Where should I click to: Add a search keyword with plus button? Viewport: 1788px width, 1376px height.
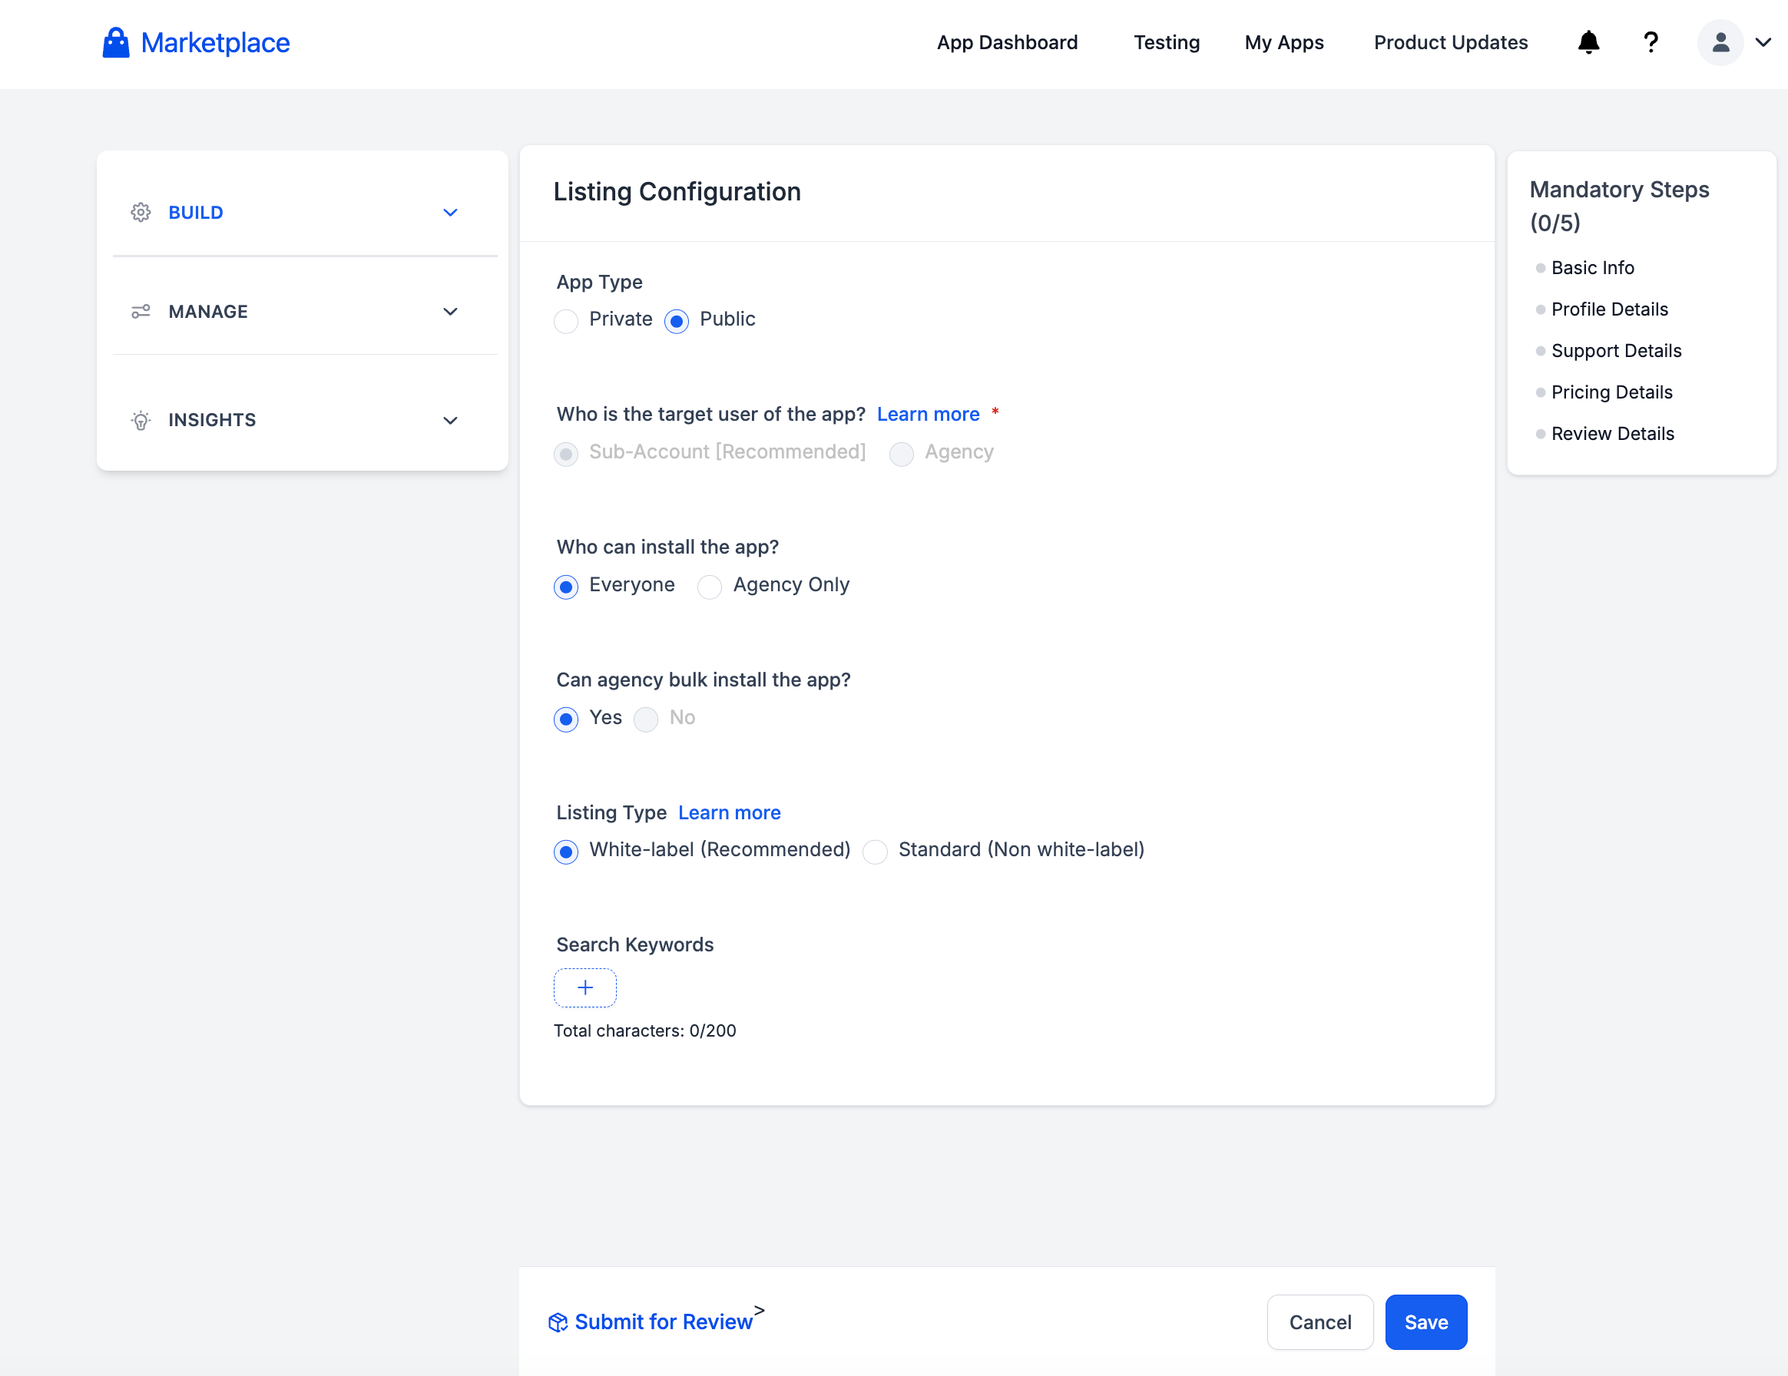point(584,987)
